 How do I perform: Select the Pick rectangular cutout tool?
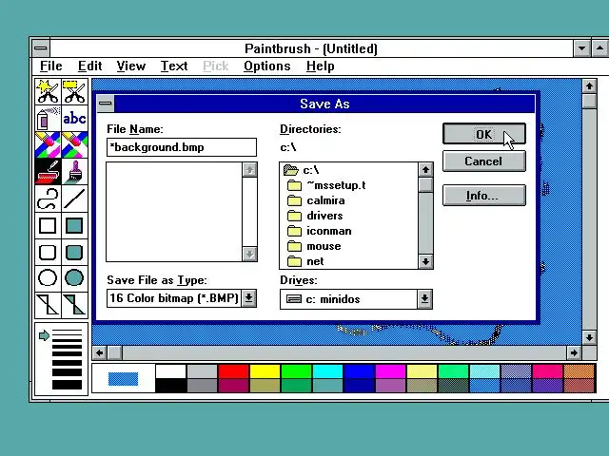coord(74,91)
